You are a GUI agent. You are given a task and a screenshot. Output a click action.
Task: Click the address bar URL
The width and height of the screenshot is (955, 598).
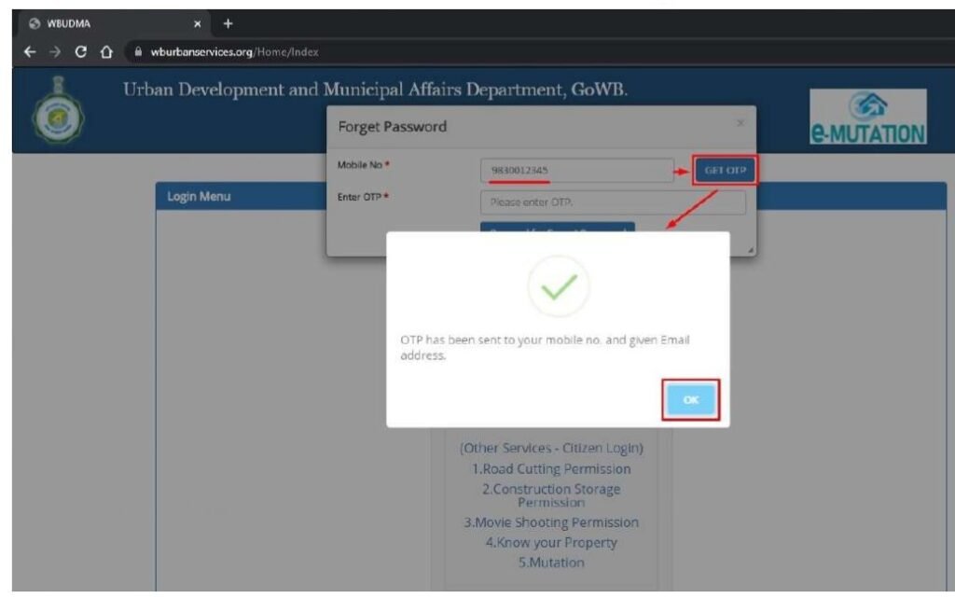click(234, 51)
